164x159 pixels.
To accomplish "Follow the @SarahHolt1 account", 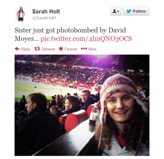I will point(136,11).
